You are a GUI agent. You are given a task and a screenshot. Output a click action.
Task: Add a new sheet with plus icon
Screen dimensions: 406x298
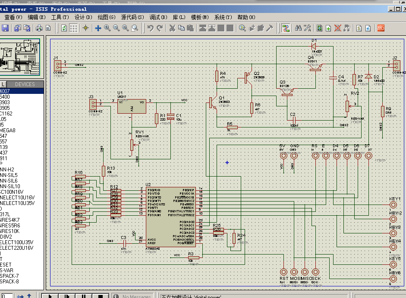click(x=328, y=28)
